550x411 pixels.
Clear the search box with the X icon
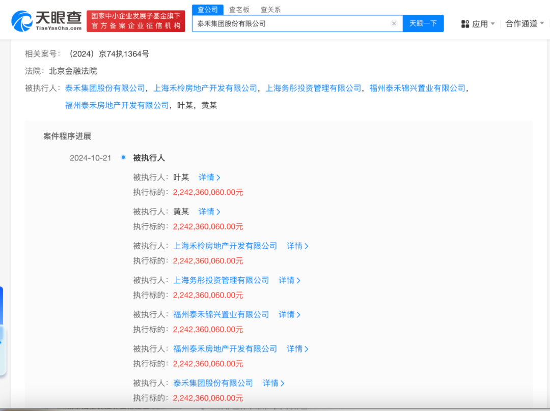point(394,23)
